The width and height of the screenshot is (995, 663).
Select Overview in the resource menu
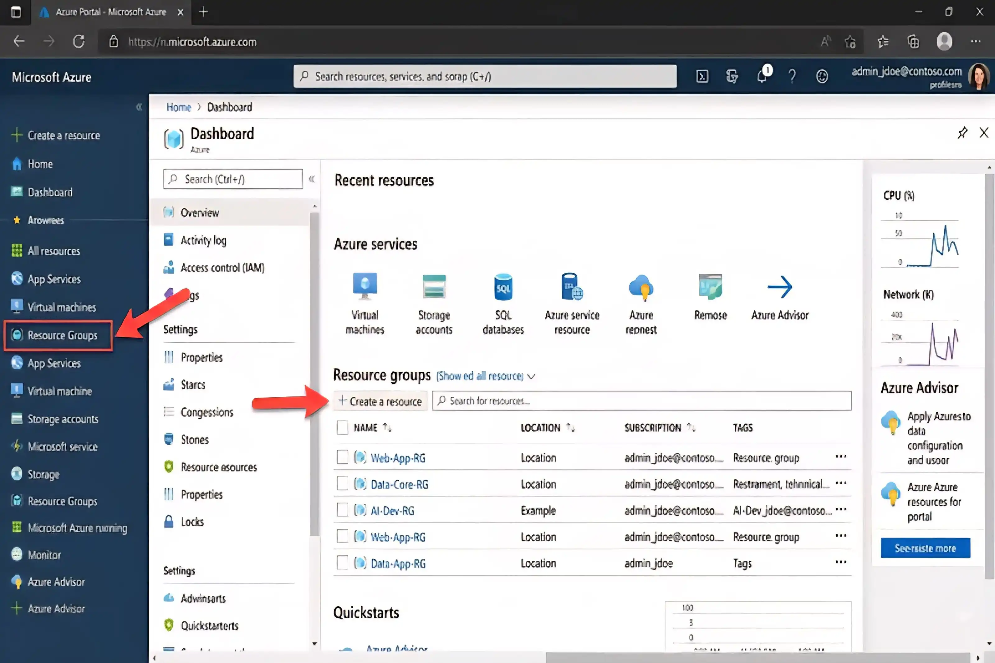pyautogui.click(x=230, y=212)
